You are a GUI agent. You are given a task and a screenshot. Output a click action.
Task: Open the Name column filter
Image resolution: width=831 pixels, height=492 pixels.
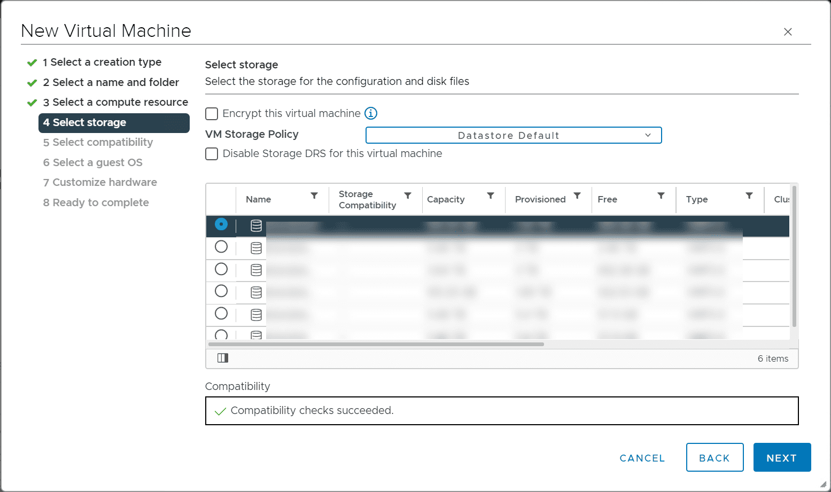pos(314,196)
